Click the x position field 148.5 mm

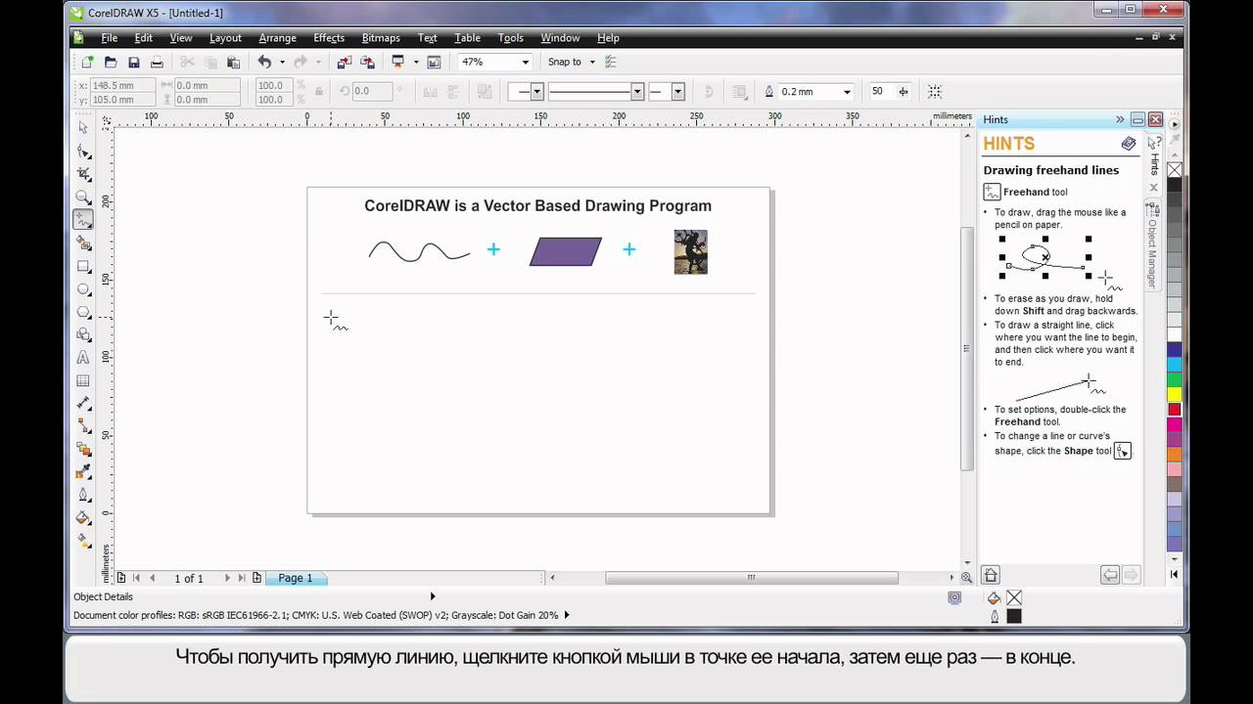coord(123,86)
